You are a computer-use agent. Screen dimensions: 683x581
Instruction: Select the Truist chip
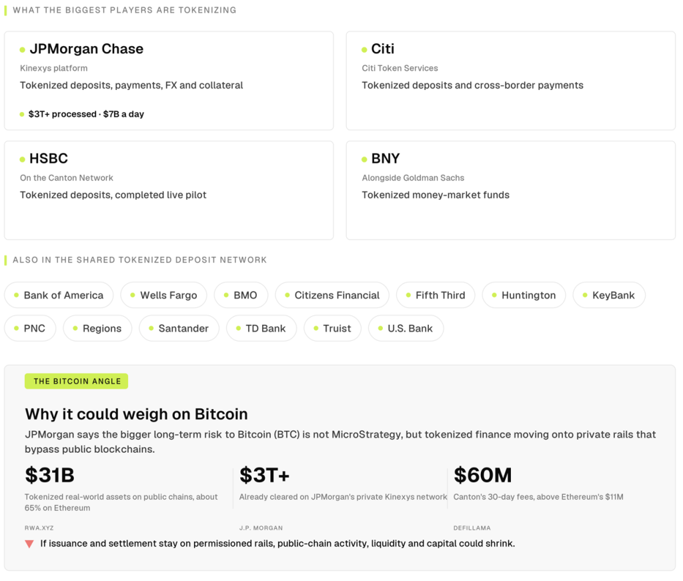[332, 328]
